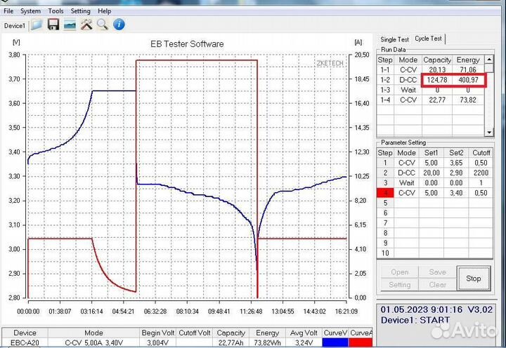Click the curve image toolbar icon
The width and height of the screenshot is (506, 348).
[70, 25]
